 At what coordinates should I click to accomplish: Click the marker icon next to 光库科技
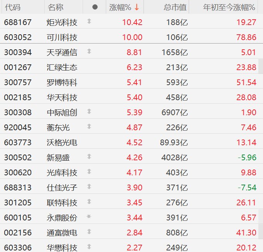[89, 171]
